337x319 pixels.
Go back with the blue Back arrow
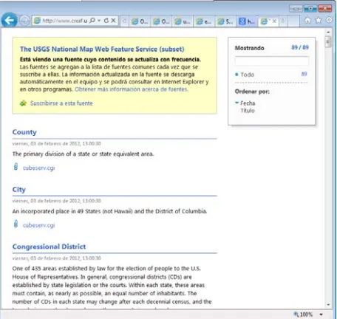[9, 20]
